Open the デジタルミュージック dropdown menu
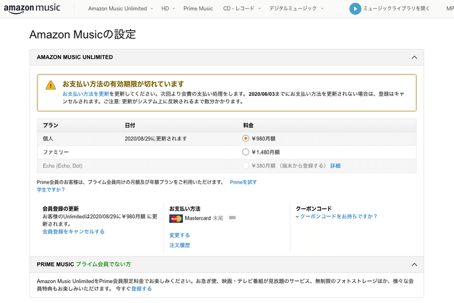Viewport: 454px width, 303px height. coord(296,9)
